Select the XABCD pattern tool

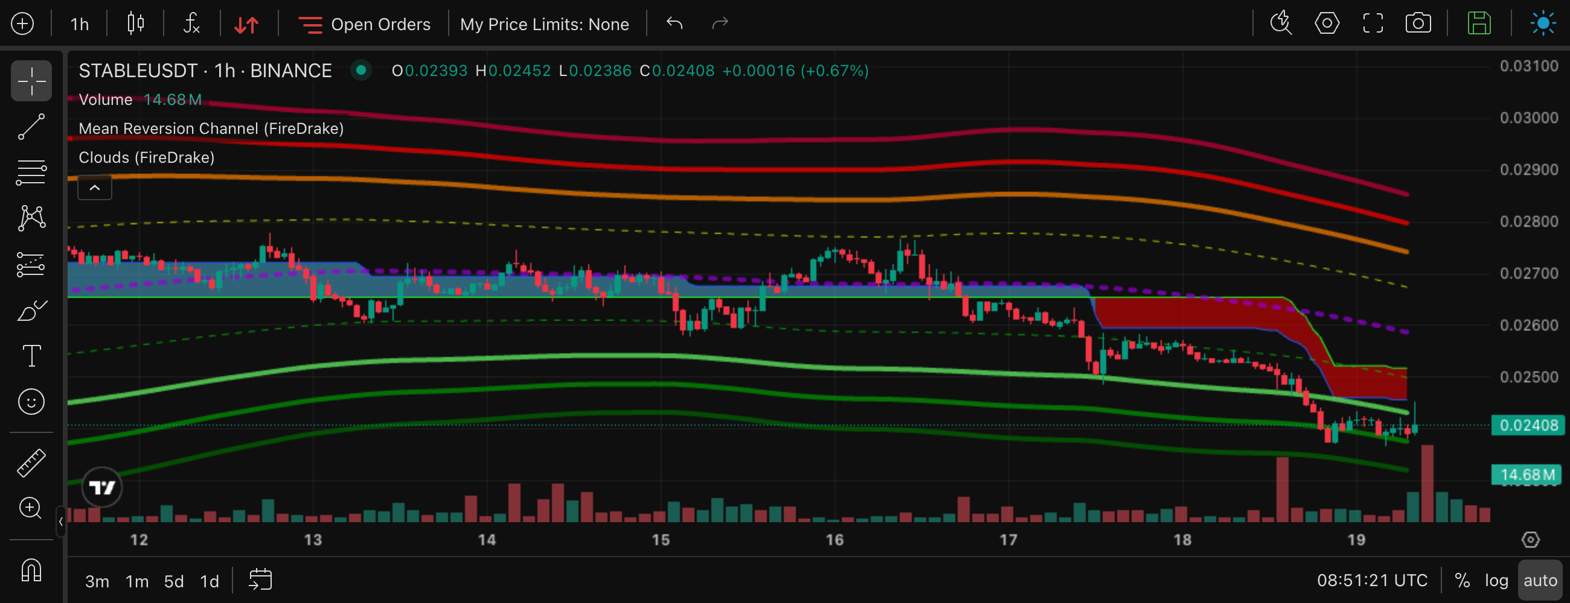31,218
